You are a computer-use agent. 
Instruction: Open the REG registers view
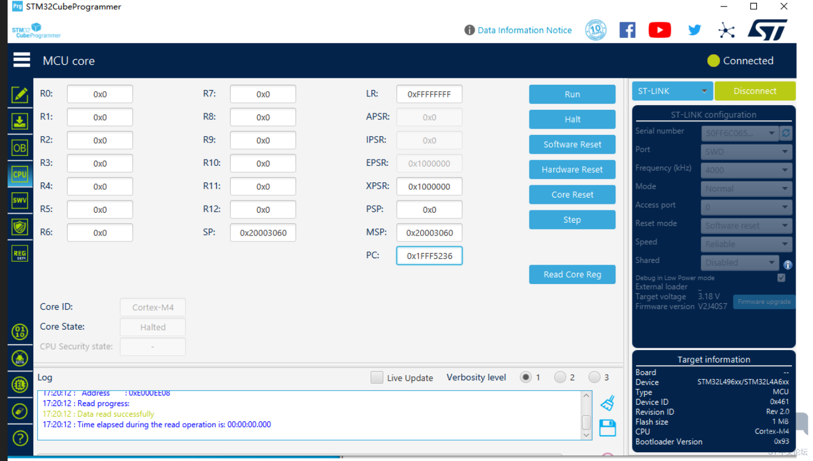[20, 253]
